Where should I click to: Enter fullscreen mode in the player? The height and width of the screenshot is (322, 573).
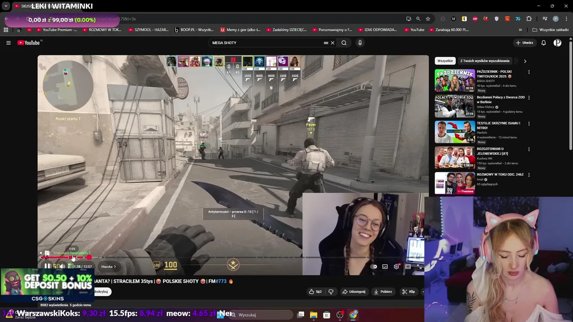pos(419,267)
